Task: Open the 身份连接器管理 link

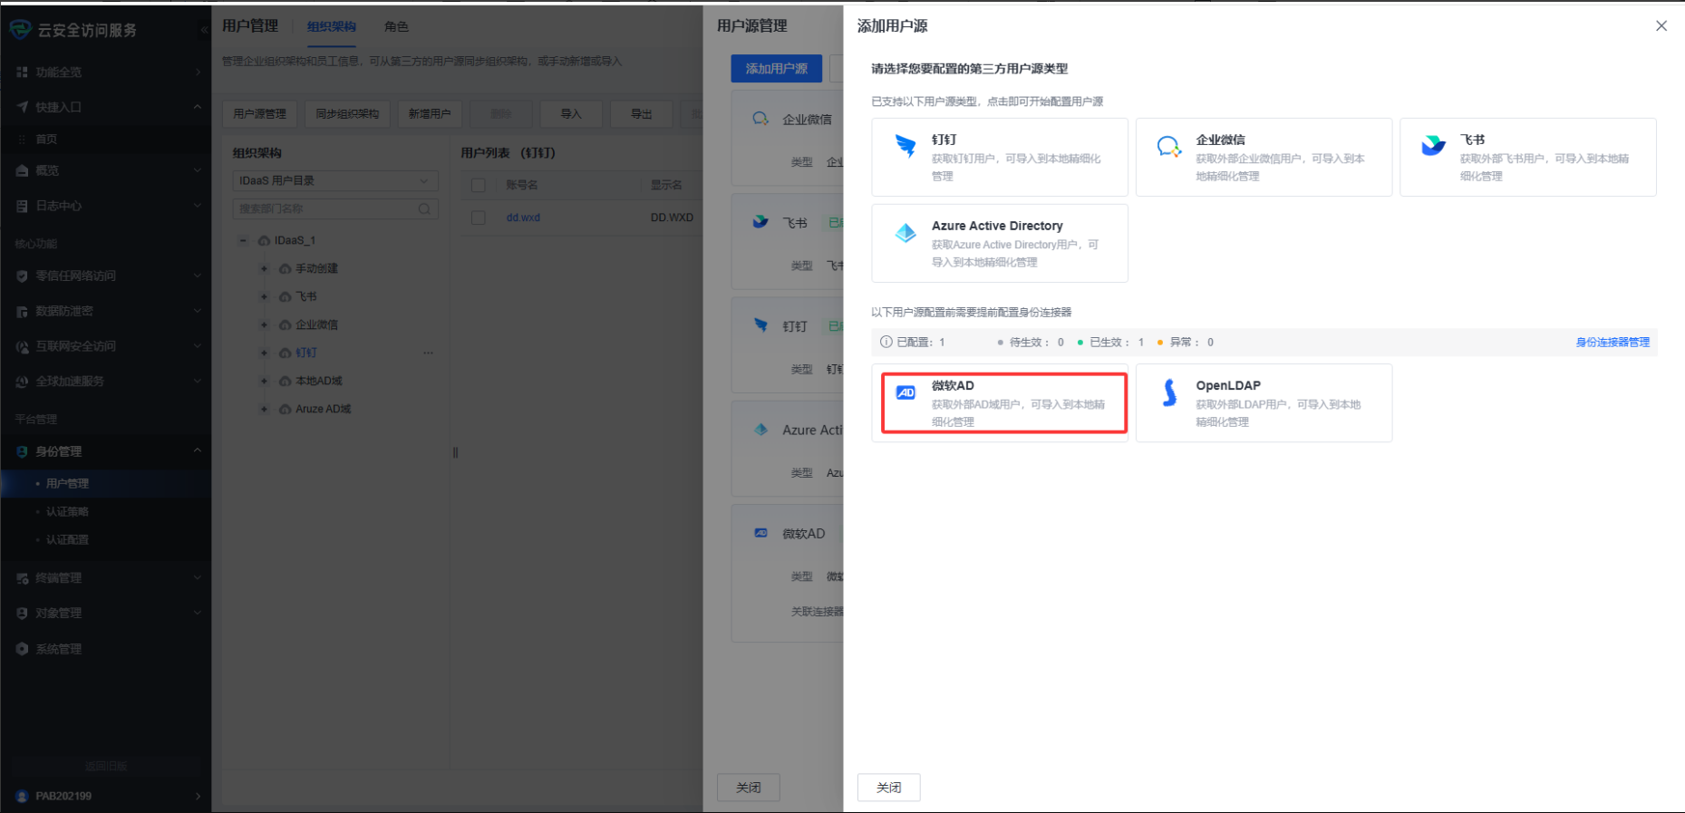Action: pyautogui.click(x=1612, y=343)
